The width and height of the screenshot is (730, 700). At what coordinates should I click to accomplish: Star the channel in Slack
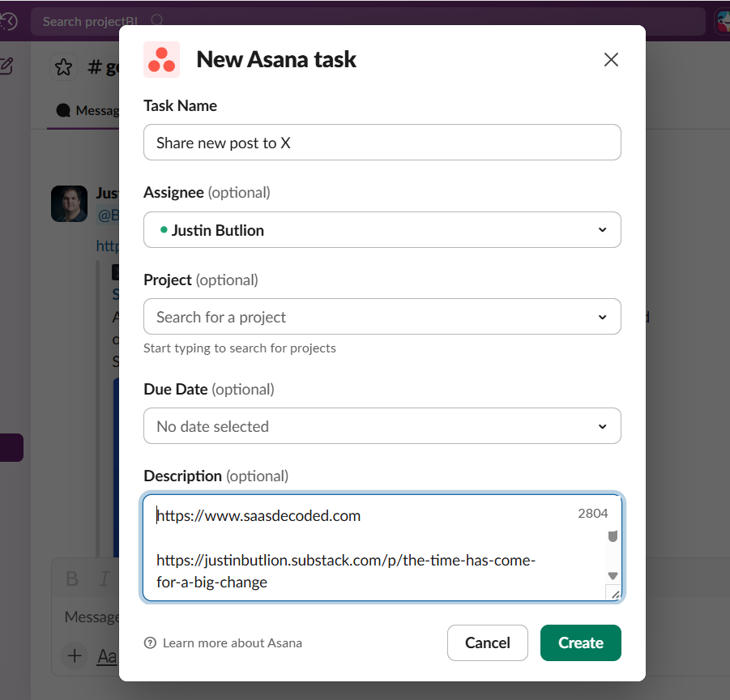click(x=63, y=67)
